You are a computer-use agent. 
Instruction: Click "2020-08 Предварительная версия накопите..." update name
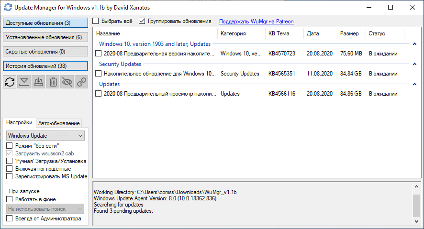point(159,54)
